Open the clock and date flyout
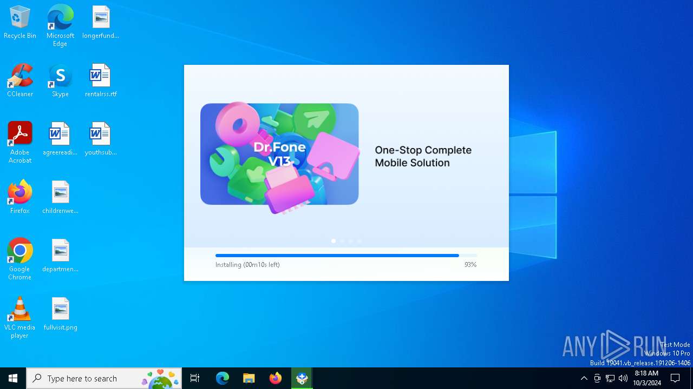The image size is (693, 389). [646, 378]
